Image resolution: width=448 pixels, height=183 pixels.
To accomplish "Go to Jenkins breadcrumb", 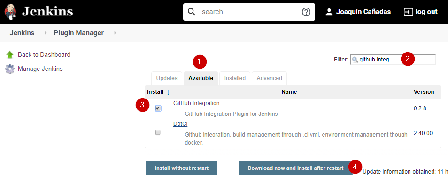I will pyautogui.click(x=22, y=33).
